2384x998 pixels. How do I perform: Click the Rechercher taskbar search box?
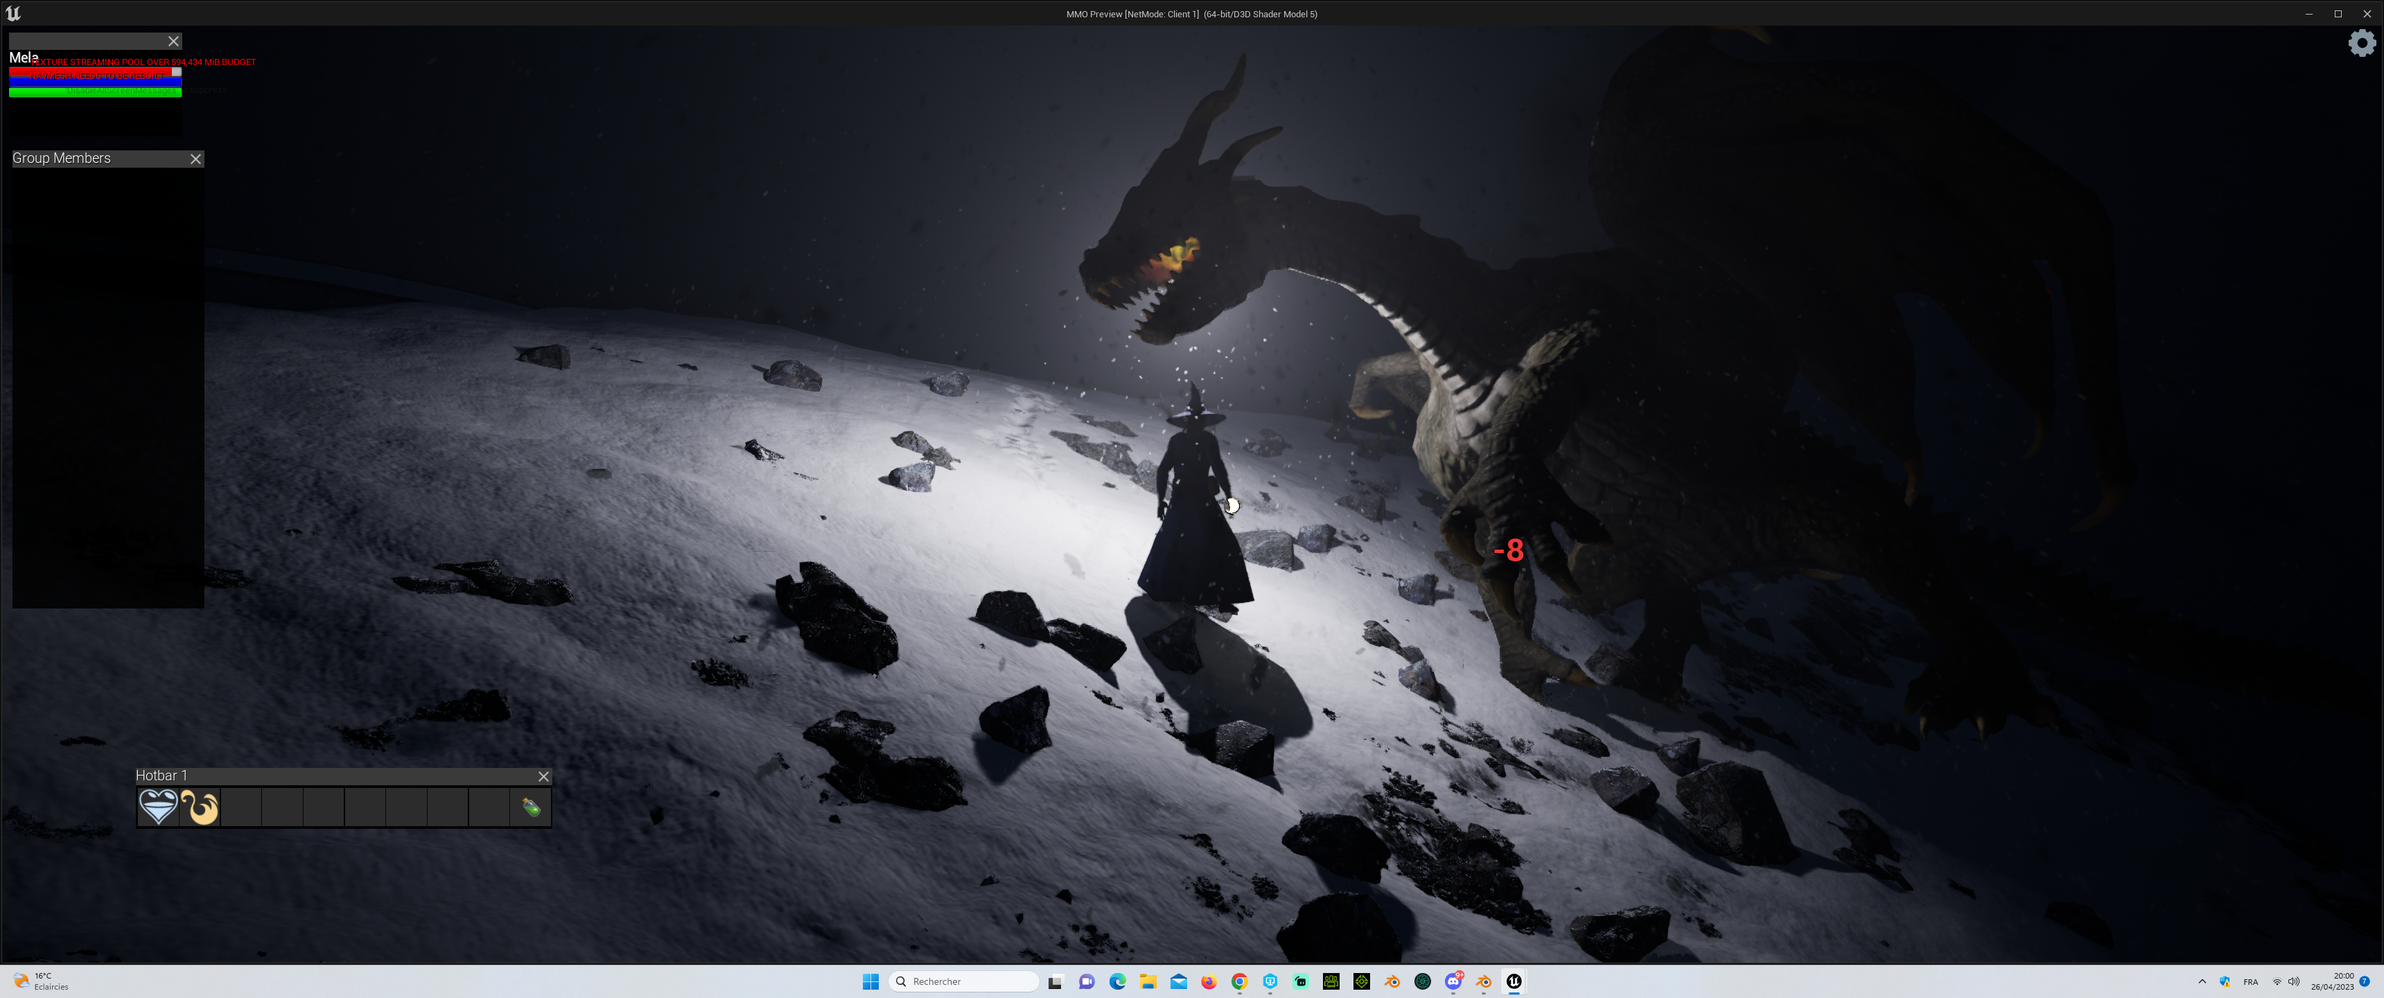tap(963, 981)
